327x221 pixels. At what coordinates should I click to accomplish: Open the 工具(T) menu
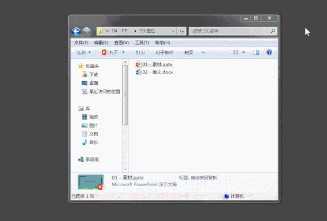point(142,43)
